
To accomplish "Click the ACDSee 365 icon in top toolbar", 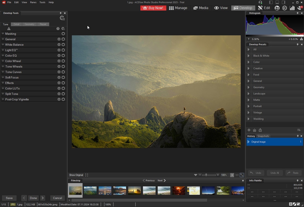I will (284, 8).
